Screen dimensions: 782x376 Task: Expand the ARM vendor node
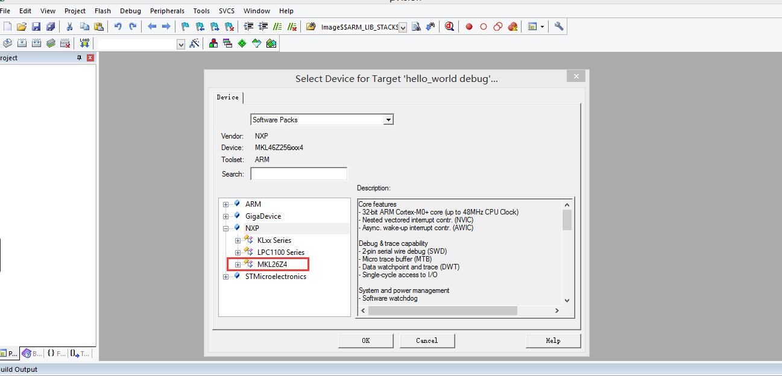pyautogui.click(x=225, y=204)
